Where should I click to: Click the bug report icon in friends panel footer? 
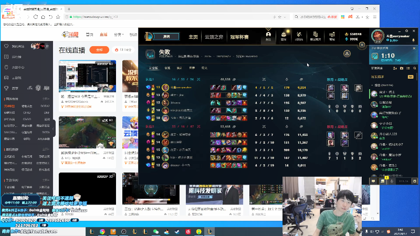click(x=415, y=181)
